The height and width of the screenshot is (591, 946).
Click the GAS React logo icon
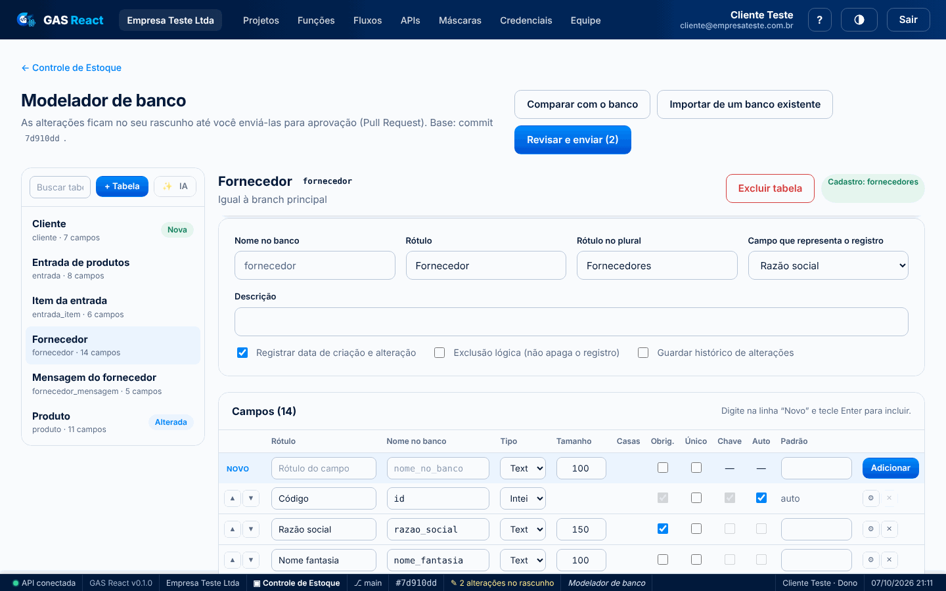[26, 20]
